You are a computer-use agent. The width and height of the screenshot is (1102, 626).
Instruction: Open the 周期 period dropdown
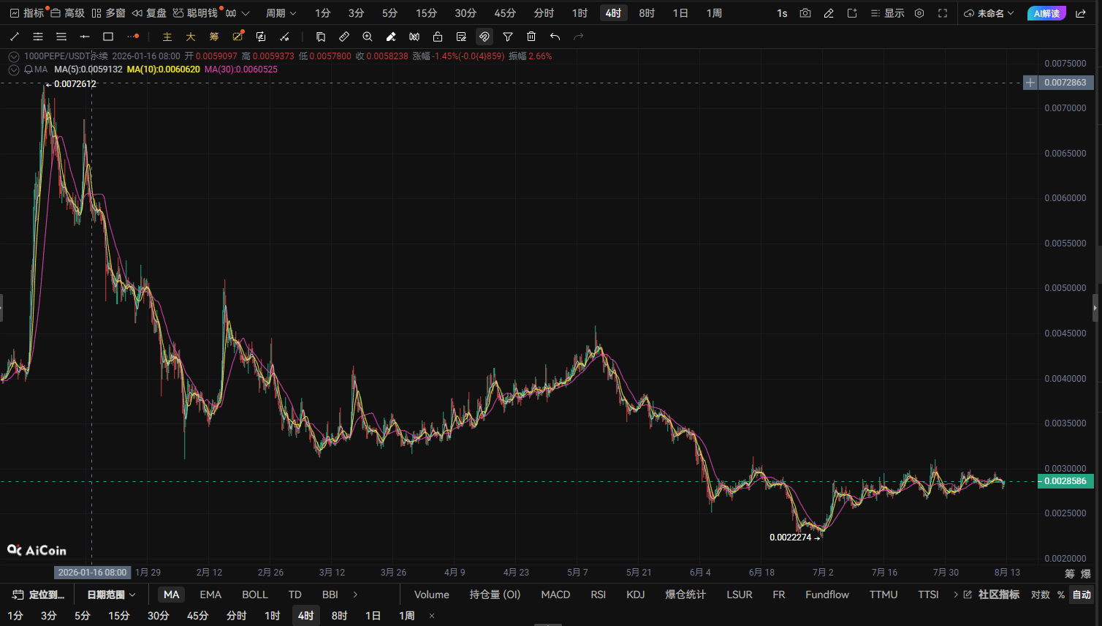click(x=281, y=13)
